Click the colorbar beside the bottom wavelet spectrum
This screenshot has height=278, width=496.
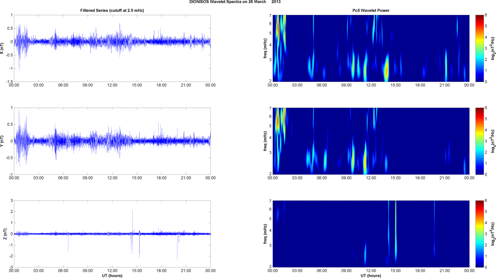(479, 234)
